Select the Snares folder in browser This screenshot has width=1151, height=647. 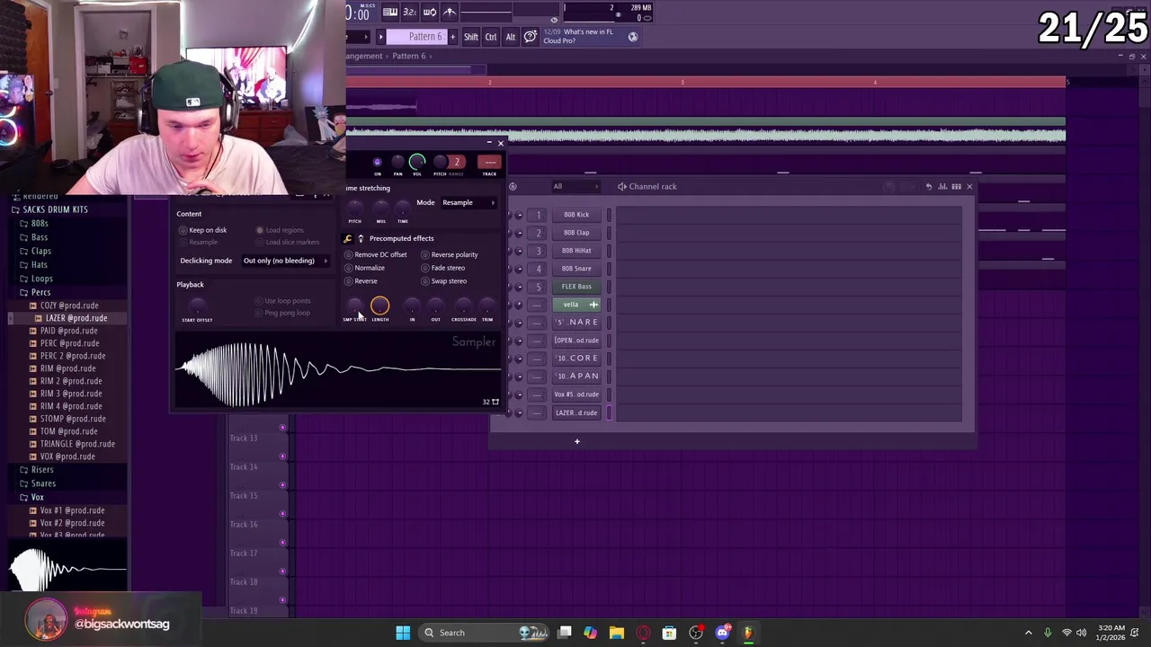[43, 483]
